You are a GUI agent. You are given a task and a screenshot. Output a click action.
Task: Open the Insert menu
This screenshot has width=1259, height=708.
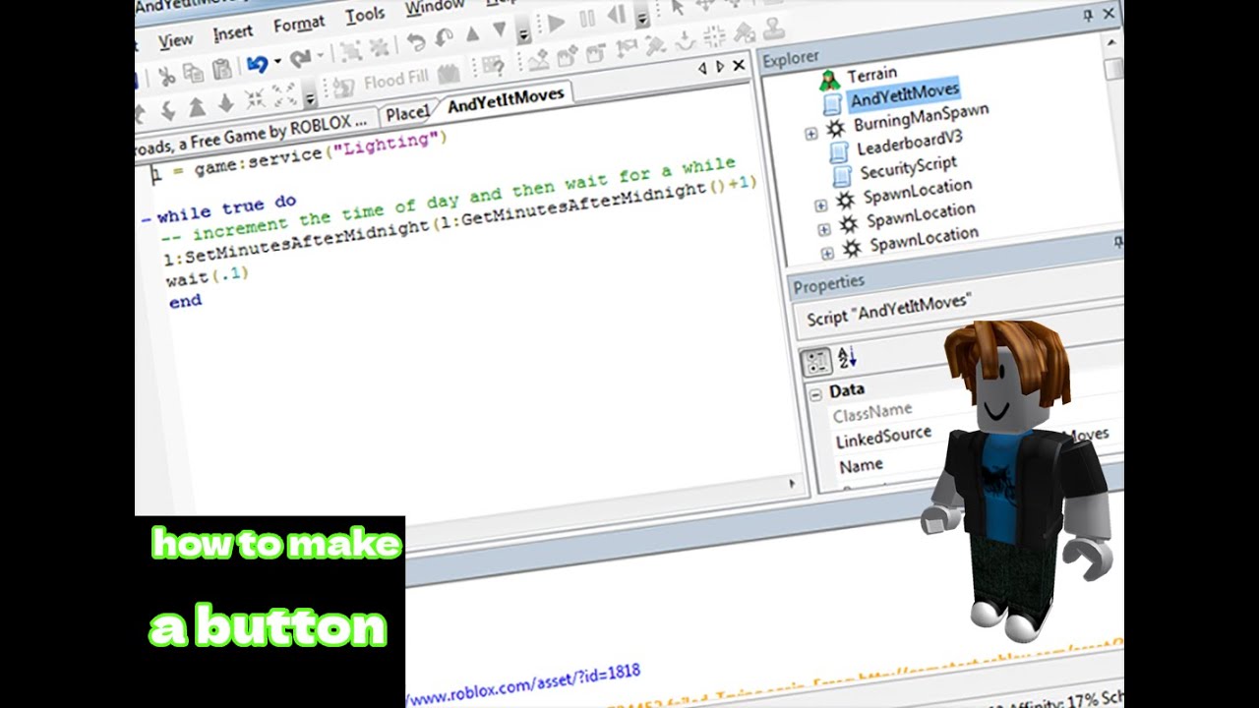[232, 34]
